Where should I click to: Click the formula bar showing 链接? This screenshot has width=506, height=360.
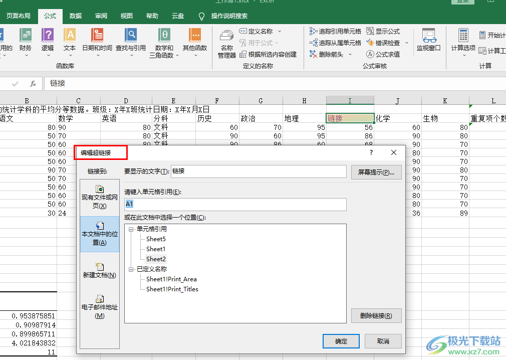[275, 84]
